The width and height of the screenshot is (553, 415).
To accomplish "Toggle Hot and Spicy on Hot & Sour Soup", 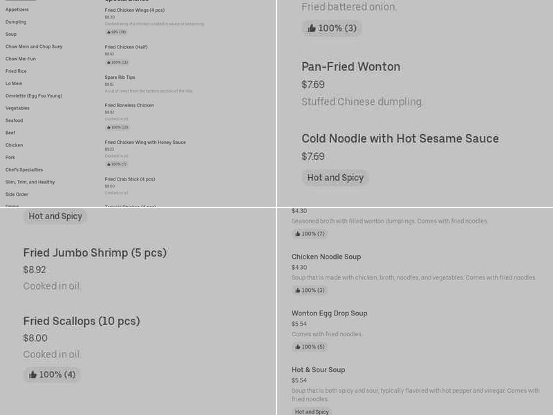I will [312, 411].
